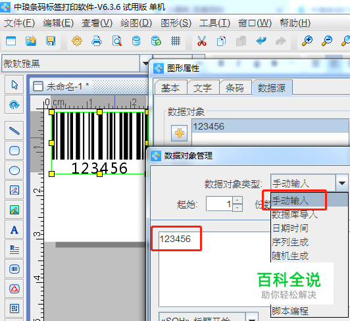Screen dimensions: 350x321
Task: Switch to the 条码 tab
Action: (x=235, y=87)
